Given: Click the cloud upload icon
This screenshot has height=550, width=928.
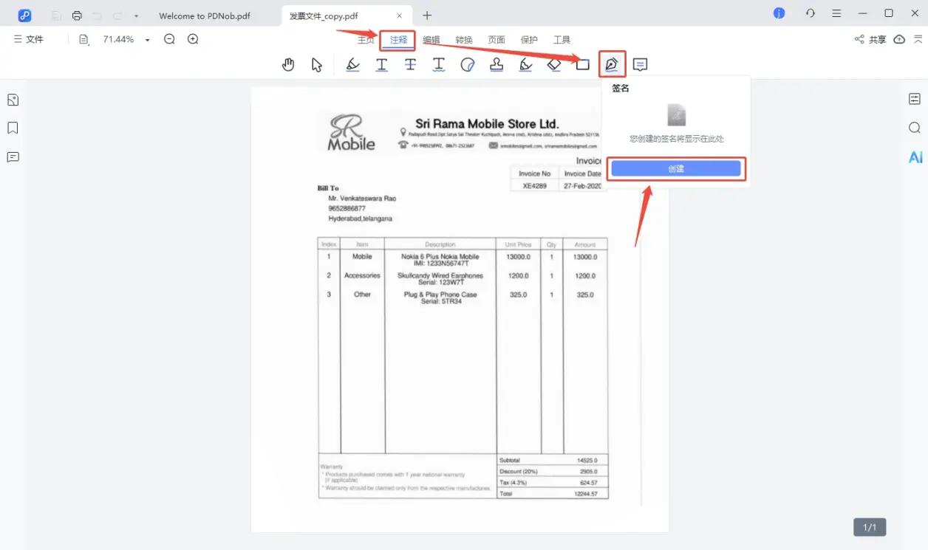Looking at the screenshot, I should [899, 40].
